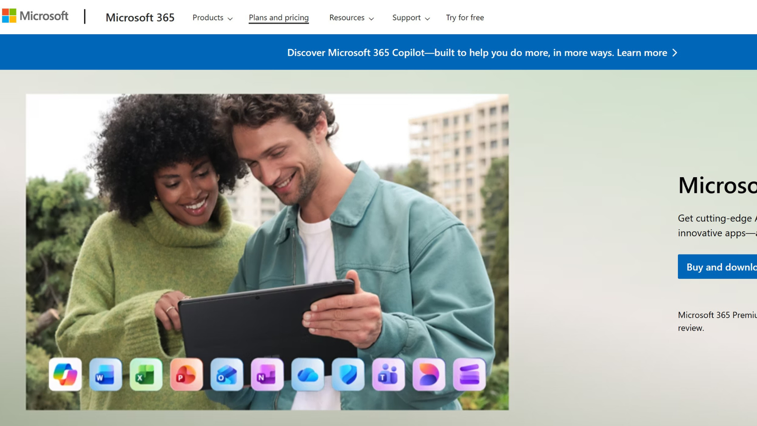Click the Outlook app icon

[227, 374]
